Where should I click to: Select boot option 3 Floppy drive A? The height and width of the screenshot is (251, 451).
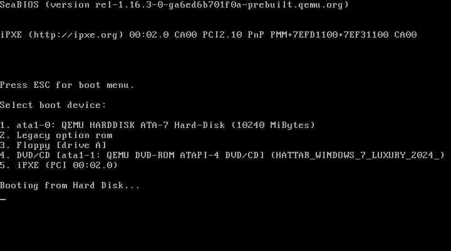coord(53,145)
